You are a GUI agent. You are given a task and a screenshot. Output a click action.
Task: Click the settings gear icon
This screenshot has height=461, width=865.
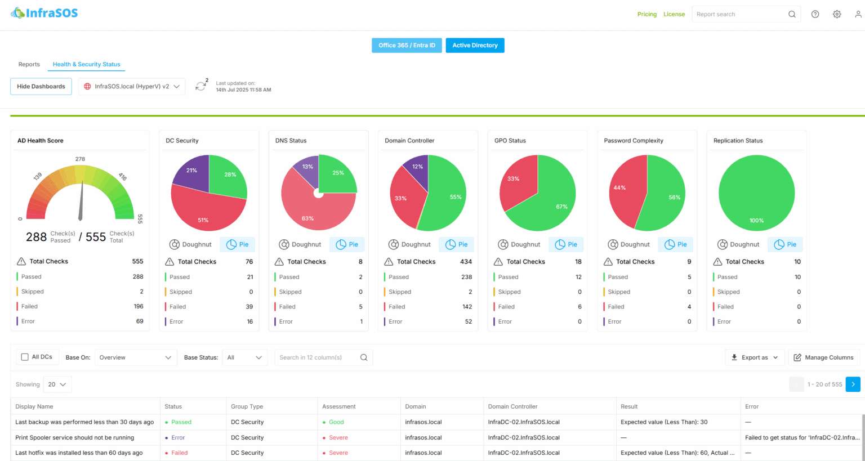(837, 14)
